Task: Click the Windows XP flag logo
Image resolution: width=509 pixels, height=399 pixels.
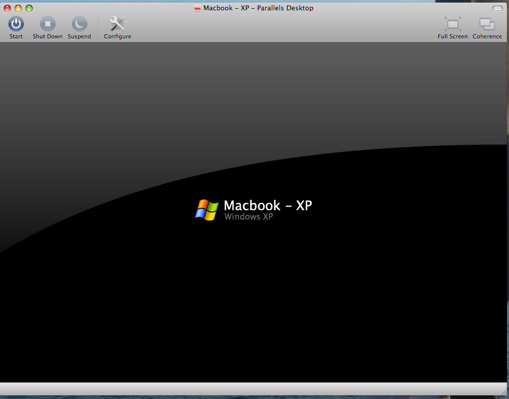Action: [207, 210]
